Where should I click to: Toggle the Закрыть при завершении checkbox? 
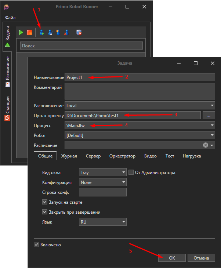[45, 212]
